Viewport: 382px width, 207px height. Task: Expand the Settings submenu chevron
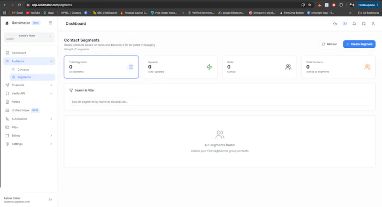click(51, 144)
